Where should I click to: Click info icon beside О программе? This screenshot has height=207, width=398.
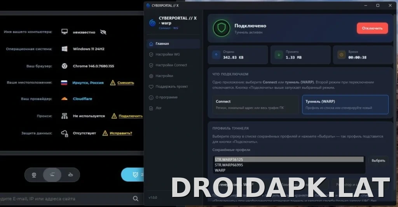(151, 97)
